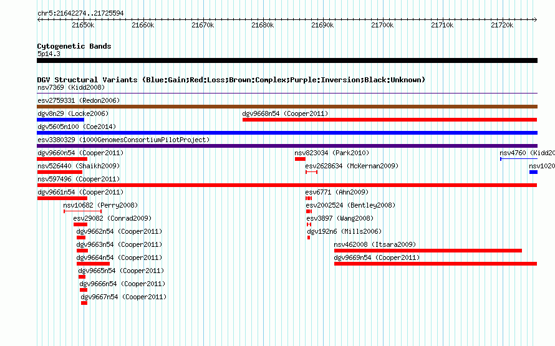Open the dgv9669n54 (Cooper2011) label
The width and height of the screenshot is (555, 346).
(x=377, y=257)
